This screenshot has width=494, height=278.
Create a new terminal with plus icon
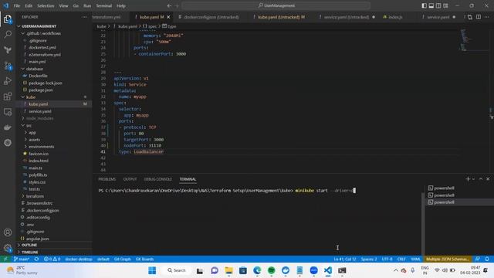tap(468, 179)
